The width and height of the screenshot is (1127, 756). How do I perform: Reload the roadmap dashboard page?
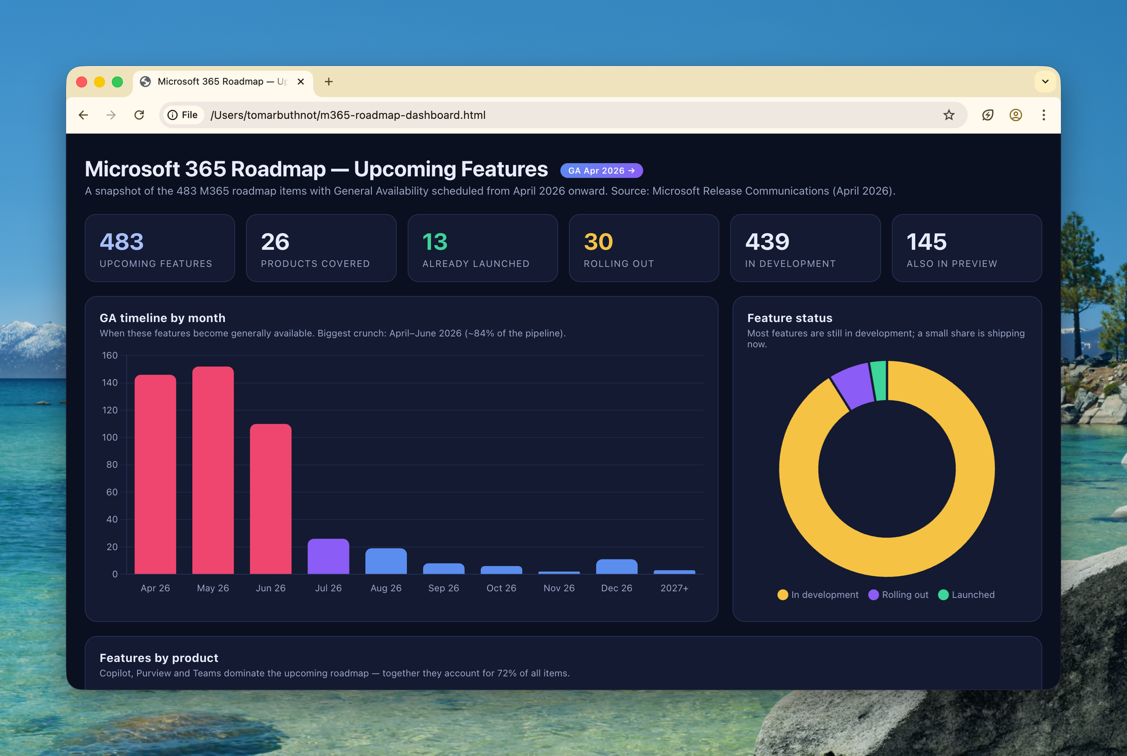tap(139, 115)
